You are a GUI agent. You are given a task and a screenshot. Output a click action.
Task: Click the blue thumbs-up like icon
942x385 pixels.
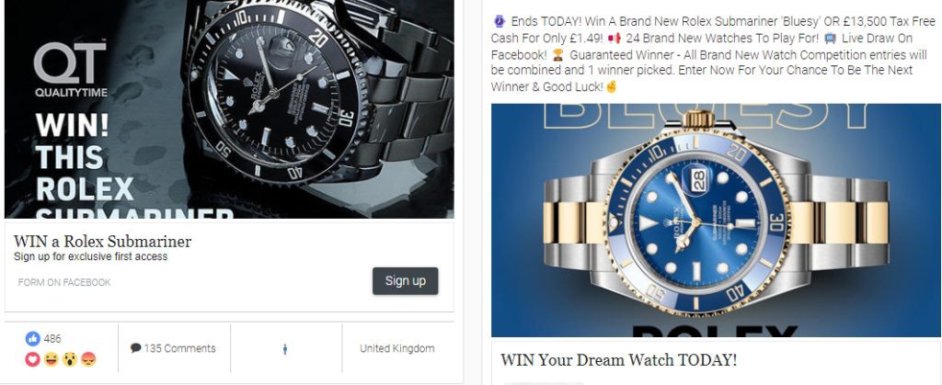click(32, 339)
